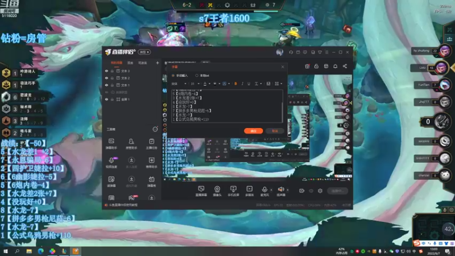
Task: Open the 弹幕秀 tool
Action: tap(151, 181)
